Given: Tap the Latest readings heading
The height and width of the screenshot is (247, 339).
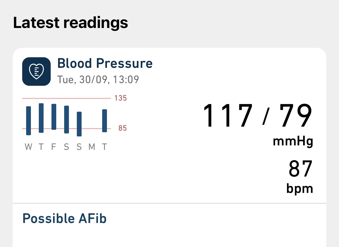Looking at the screenshot, I should click(x=70, y=23).
